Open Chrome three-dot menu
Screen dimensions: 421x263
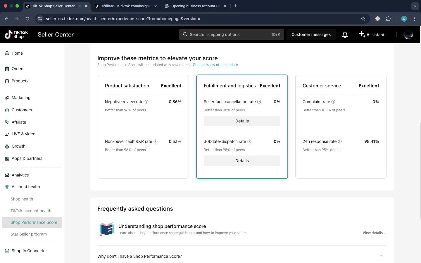click(415, 19)
